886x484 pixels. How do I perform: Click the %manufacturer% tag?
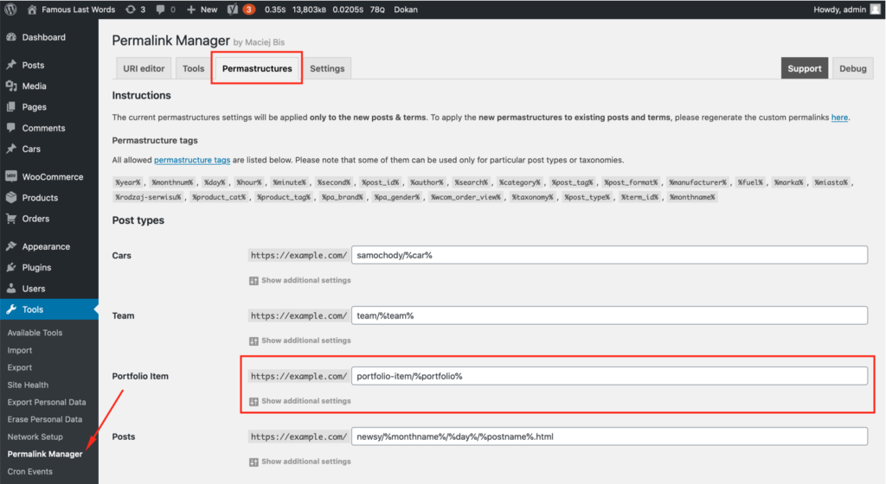coord(698,182)
